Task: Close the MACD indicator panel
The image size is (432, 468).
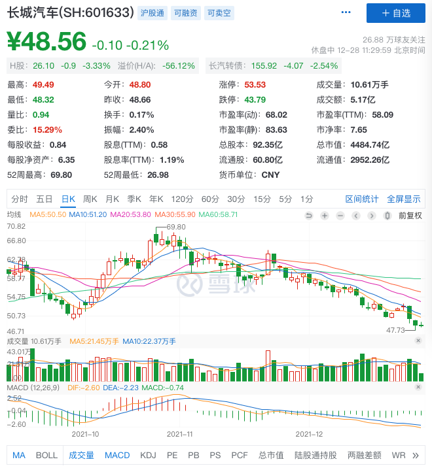Action: point(418,387)
